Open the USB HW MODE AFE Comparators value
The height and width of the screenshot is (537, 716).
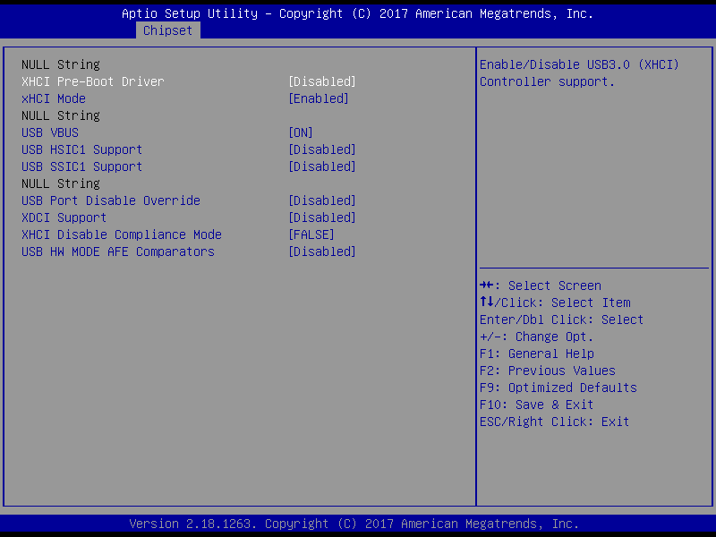(x=321, y=251)
